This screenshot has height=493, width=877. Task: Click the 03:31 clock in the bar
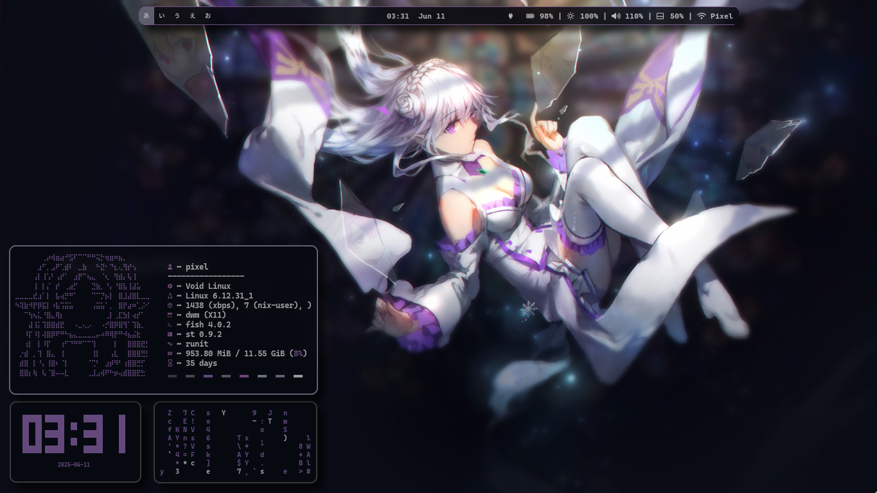pos(398,16)
